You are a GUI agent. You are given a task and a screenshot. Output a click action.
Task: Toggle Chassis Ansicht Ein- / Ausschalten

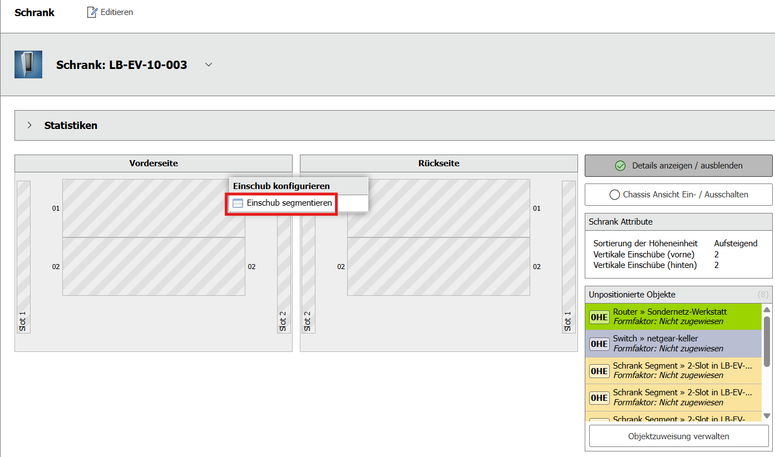click(x=678, y=195)
